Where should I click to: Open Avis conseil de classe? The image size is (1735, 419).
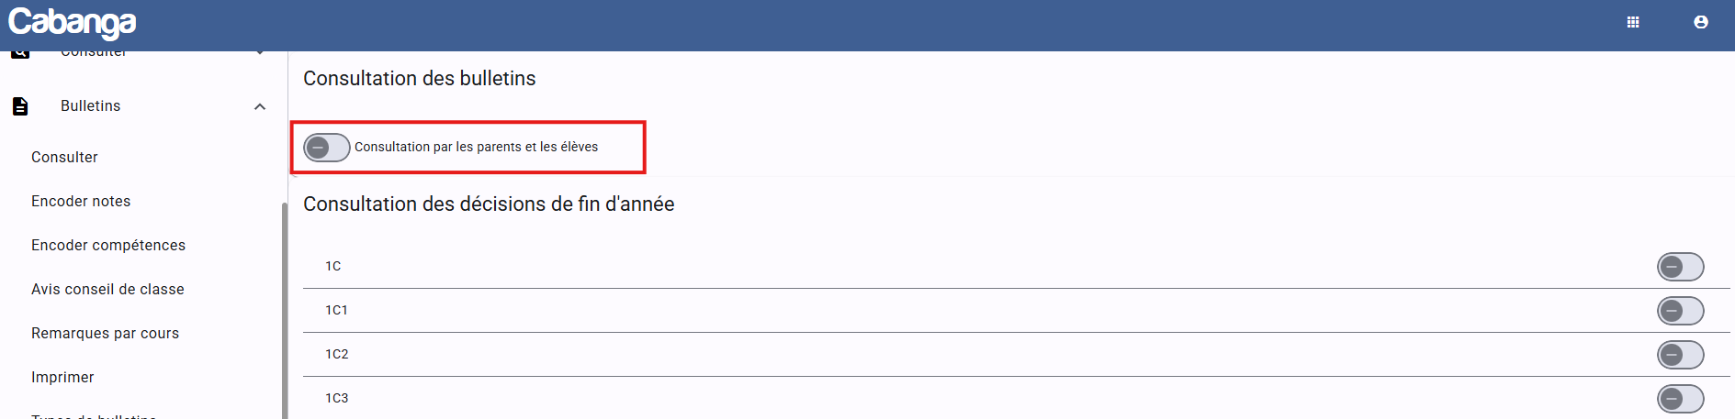107,290
